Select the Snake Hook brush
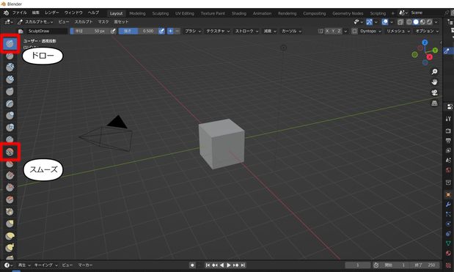This screenshot has height=272, width=454. 10,248
